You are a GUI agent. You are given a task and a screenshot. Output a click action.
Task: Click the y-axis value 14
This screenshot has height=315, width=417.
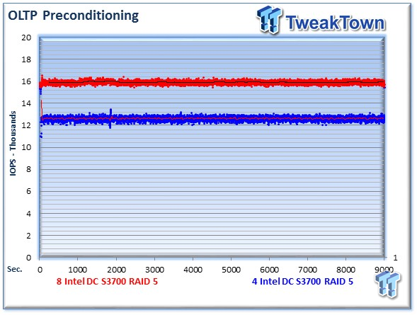tap(26, 103)
